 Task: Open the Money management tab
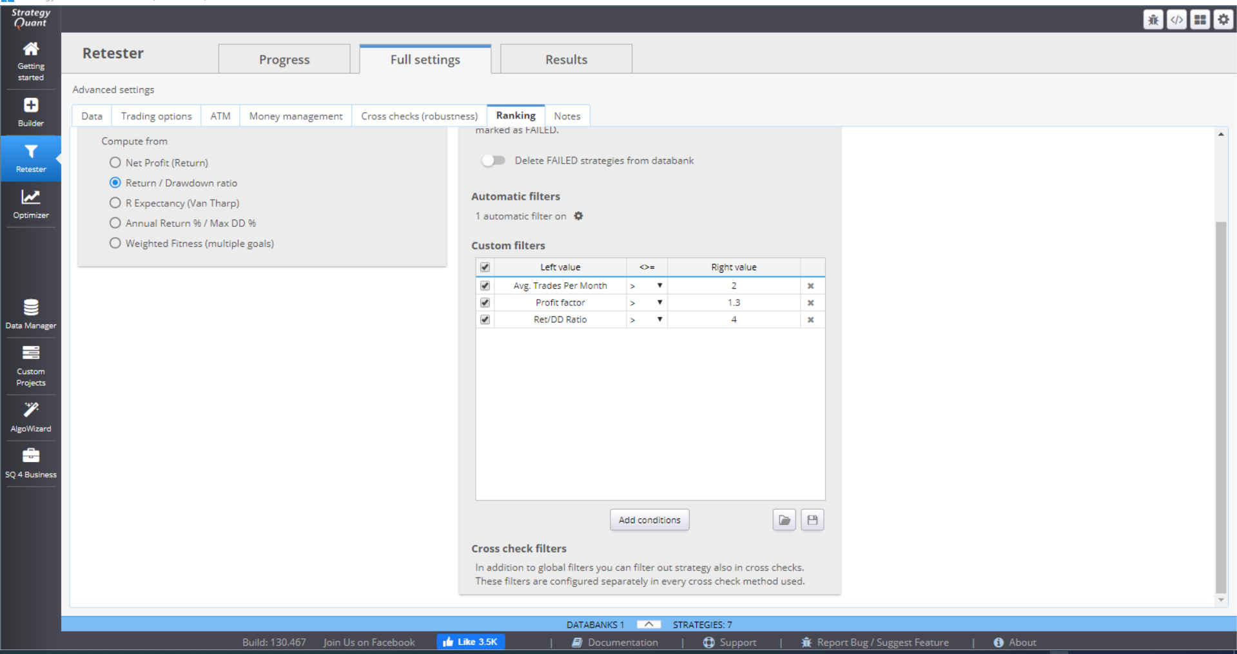coord(296,116)
